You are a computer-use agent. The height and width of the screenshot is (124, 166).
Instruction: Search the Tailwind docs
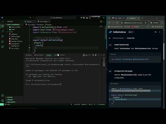coord(156,32)
